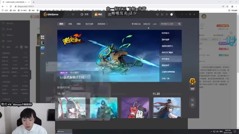The width and height of the screenshot is (239, 134).
Task: Click the GWB link in the store bar
Action: [x=155, y=24]
